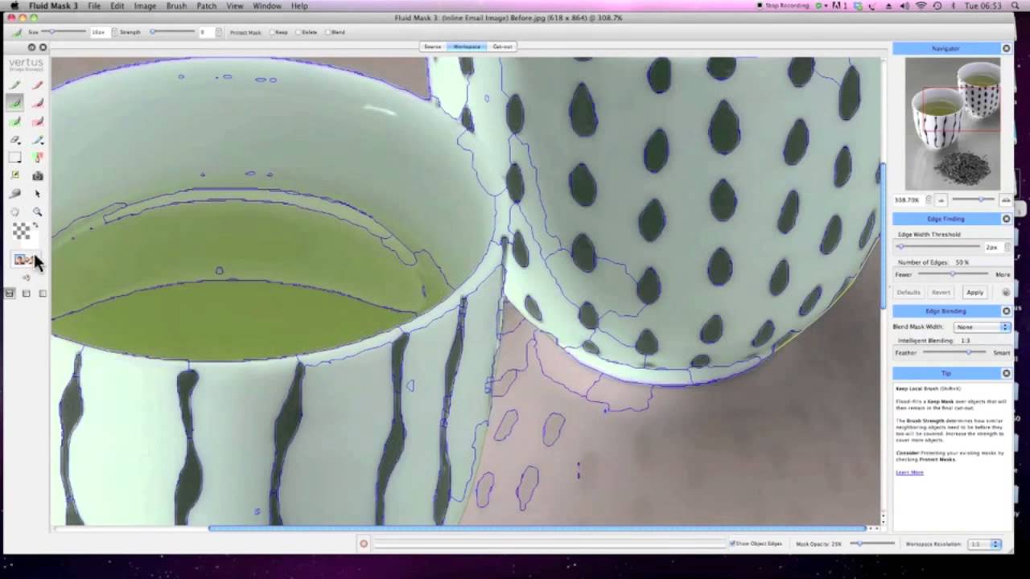Click the last view layout icon at toolbox bottom
Image resolution: width=1030 pixels, height=579 pixels.
click(43, 294)
